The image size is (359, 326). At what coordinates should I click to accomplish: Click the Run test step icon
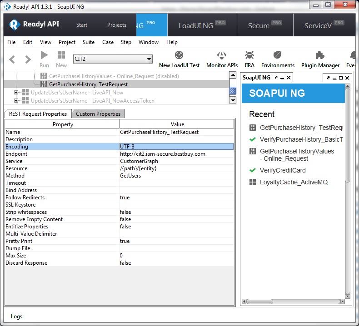click(44, 55)
